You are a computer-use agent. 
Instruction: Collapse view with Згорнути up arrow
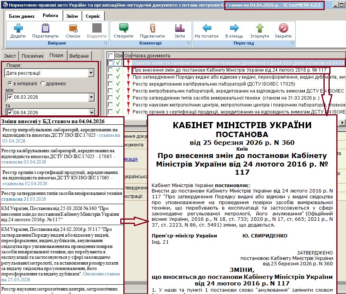tap(259, 28)
